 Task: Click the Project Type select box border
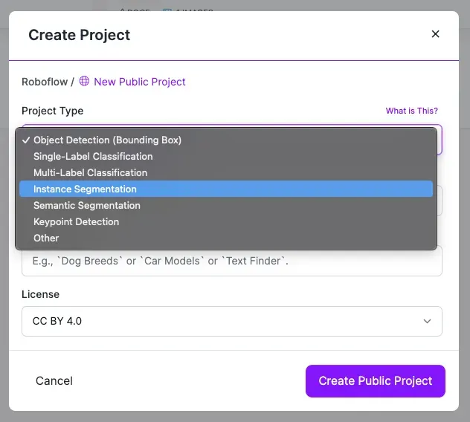[x=439, y=140]
